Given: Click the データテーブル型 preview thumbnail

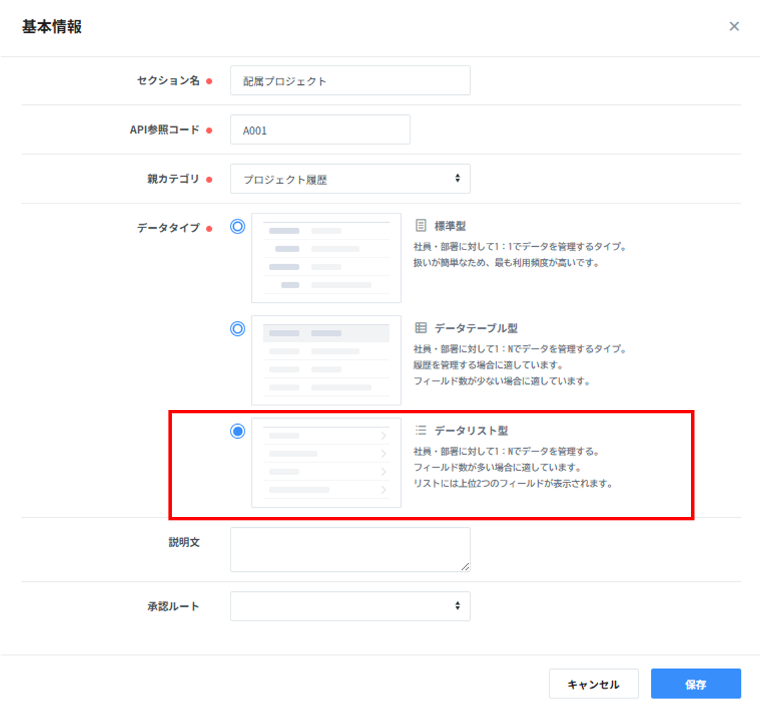Looking at the screenshot, I should pos(326,361).
